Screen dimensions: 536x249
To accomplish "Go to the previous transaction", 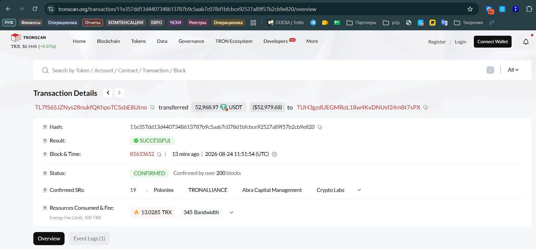I will pyautogui.click(x=108, y=93).
